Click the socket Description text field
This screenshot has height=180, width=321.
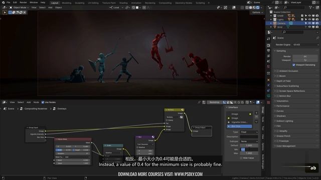point(249,136)
